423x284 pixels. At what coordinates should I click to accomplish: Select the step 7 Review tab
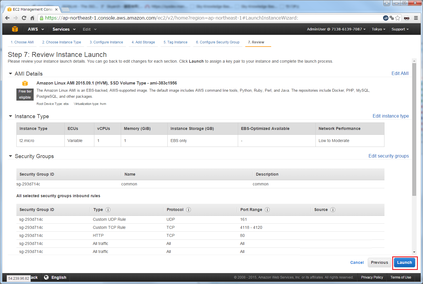[x=256, y=42]
